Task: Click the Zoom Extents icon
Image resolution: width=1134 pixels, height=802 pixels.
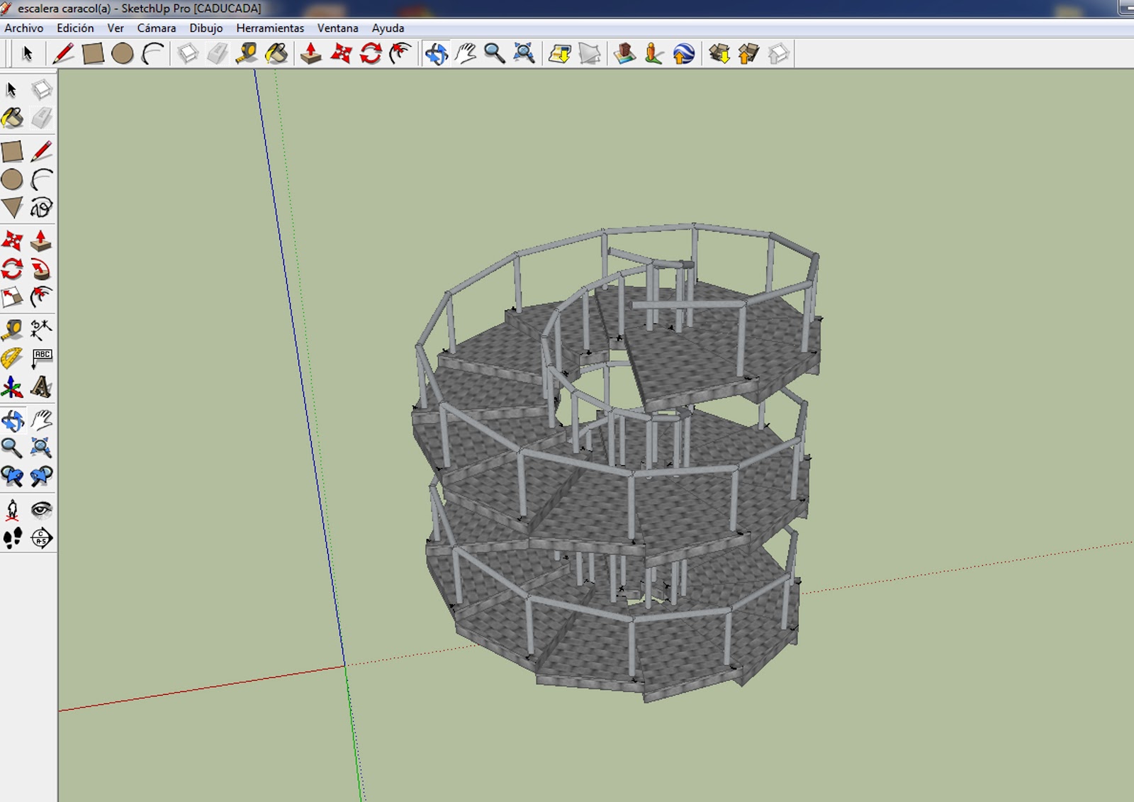Action: pos(524,53)
